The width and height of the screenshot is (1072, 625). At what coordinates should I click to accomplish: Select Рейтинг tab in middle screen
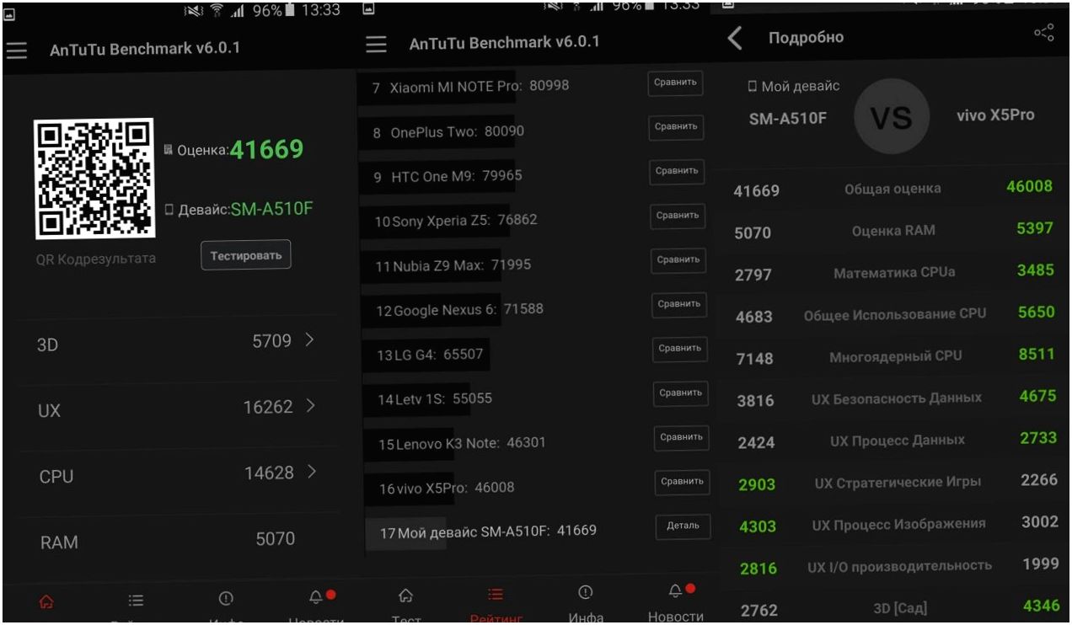click(496, 605)
